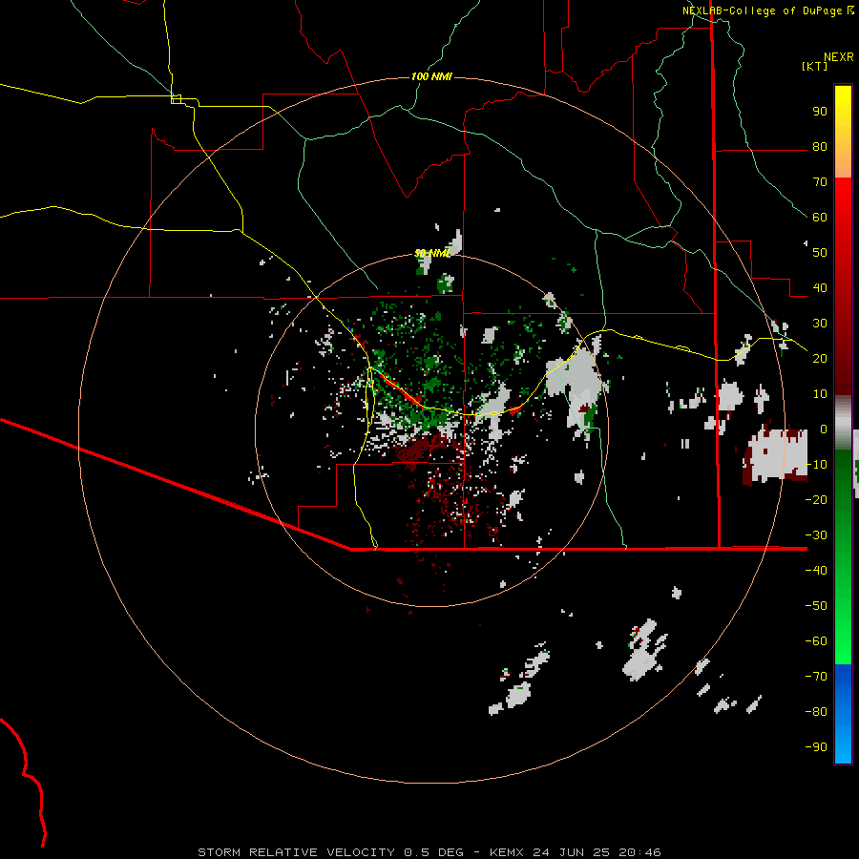Click the 70 value on the velocity scale
Screen dimensions: 859x859
[x=820, y=182]
